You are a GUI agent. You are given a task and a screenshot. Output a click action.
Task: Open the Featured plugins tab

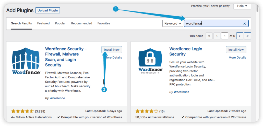click(x=43, y=23)
